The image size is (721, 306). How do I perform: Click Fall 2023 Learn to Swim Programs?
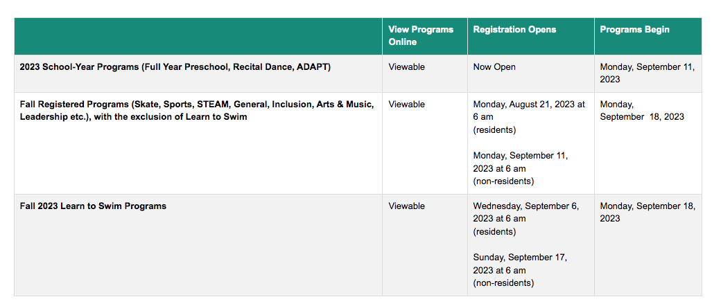pos(93,206)
